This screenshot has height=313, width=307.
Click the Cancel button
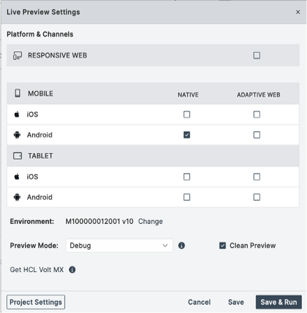pyautogui.click(x=199, y=302)
